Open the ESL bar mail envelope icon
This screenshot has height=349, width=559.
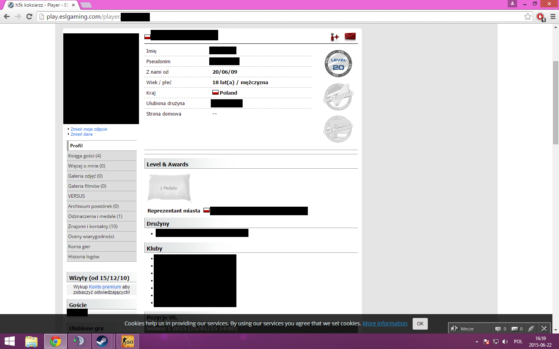click(x=517, y=328)
